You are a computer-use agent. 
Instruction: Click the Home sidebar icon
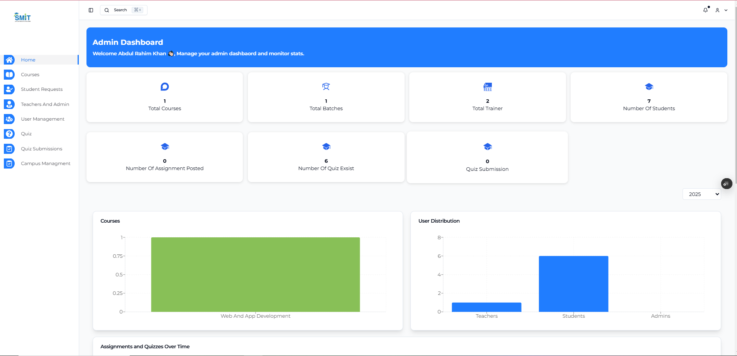[x=9, y=60]
